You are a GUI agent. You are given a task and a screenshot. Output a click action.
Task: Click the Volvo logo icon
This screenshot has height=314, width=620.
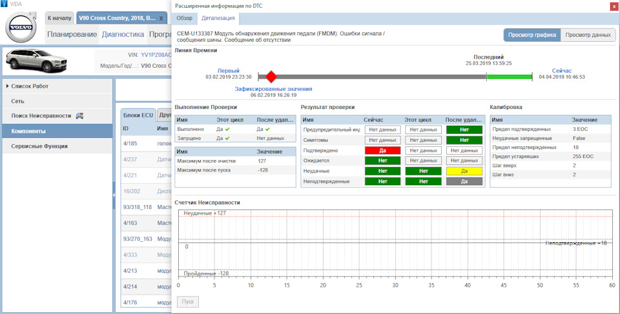21,27
